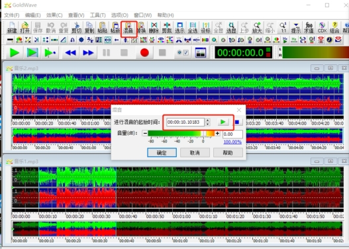Screen dimensions: 349x249
Task: Open the 帮助(H) menu
Action: tap(166, 15)
